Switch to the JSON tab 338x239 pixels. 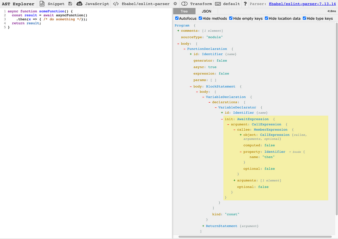point(206,11)
